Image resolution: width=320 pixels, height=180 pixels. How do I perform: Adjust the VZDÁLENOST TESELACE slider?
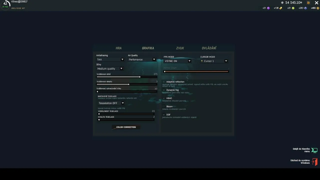(x=126, y=114)
